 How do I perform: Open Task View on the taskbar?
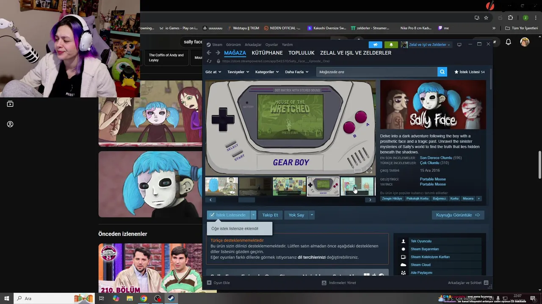coord(102,299)
